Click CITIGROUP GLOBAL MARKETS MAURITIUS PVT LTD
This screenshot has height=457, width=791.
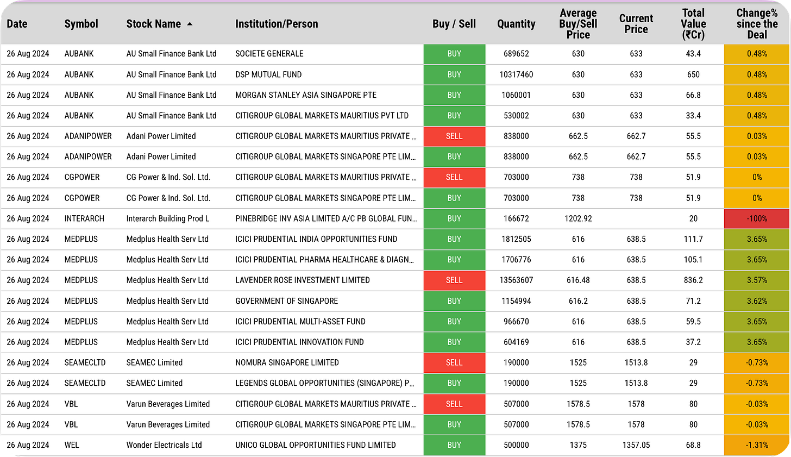pyautogui.click(x=322, y=116)
